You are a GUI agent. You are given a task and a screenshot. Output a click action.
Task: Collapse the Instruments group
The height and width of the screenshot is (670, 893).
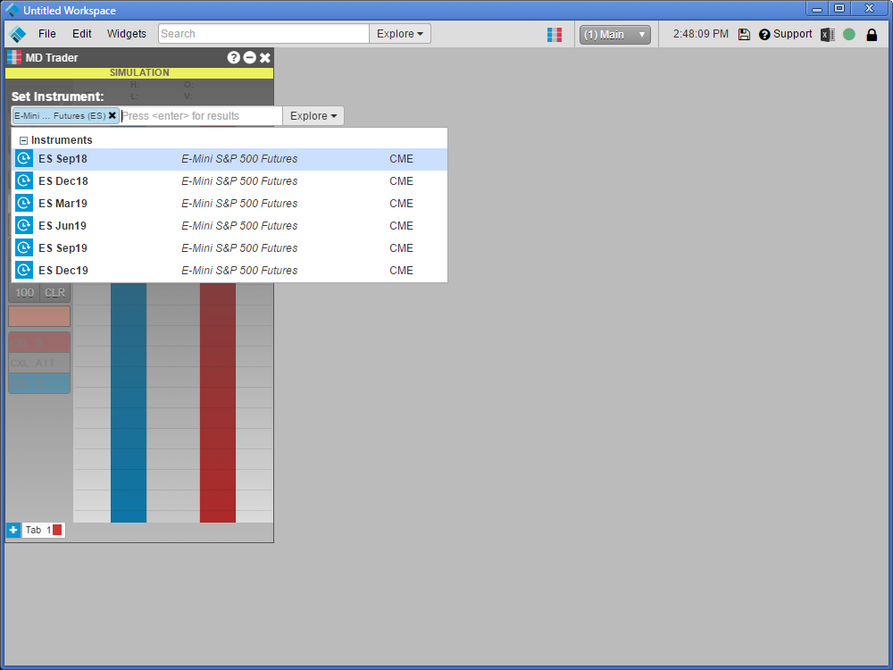[23, 140]
